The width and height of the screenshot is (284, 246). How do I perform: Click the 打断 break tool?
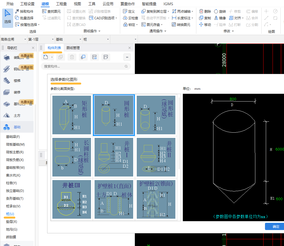[x=235, y=25]
